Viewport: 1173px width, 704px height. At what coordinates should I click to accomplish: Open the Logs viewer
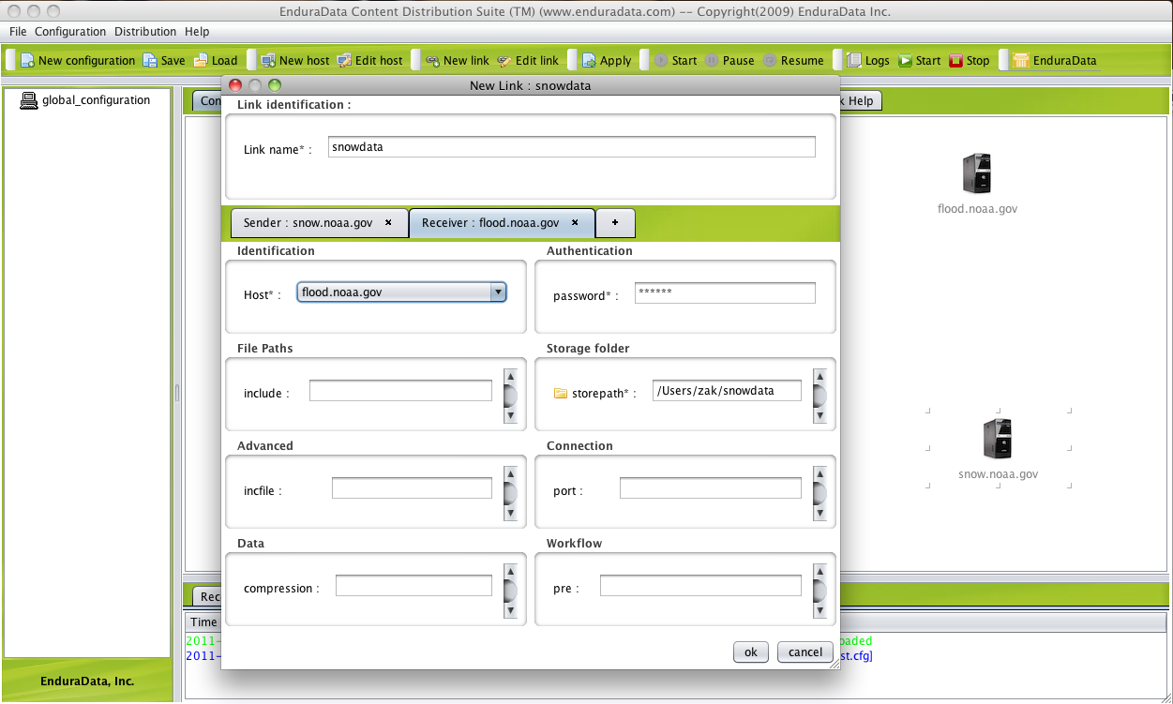867,60
